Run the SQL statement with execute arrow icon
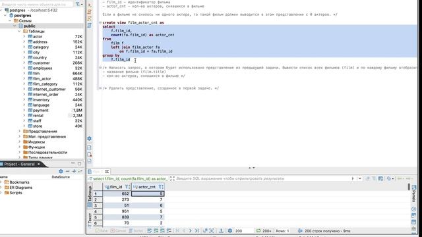The height and width of the screenshot is (237, 422). (x=90, y=5)
